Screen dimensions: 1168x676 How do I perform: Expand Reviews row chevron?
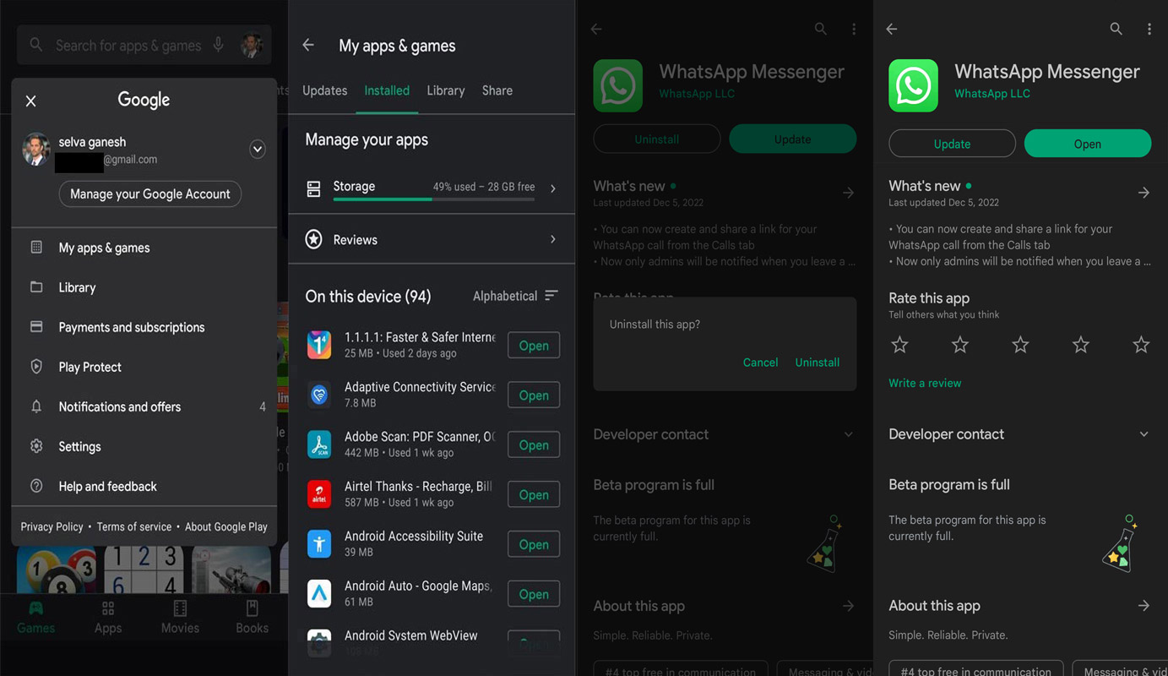[x=553, y=239]
